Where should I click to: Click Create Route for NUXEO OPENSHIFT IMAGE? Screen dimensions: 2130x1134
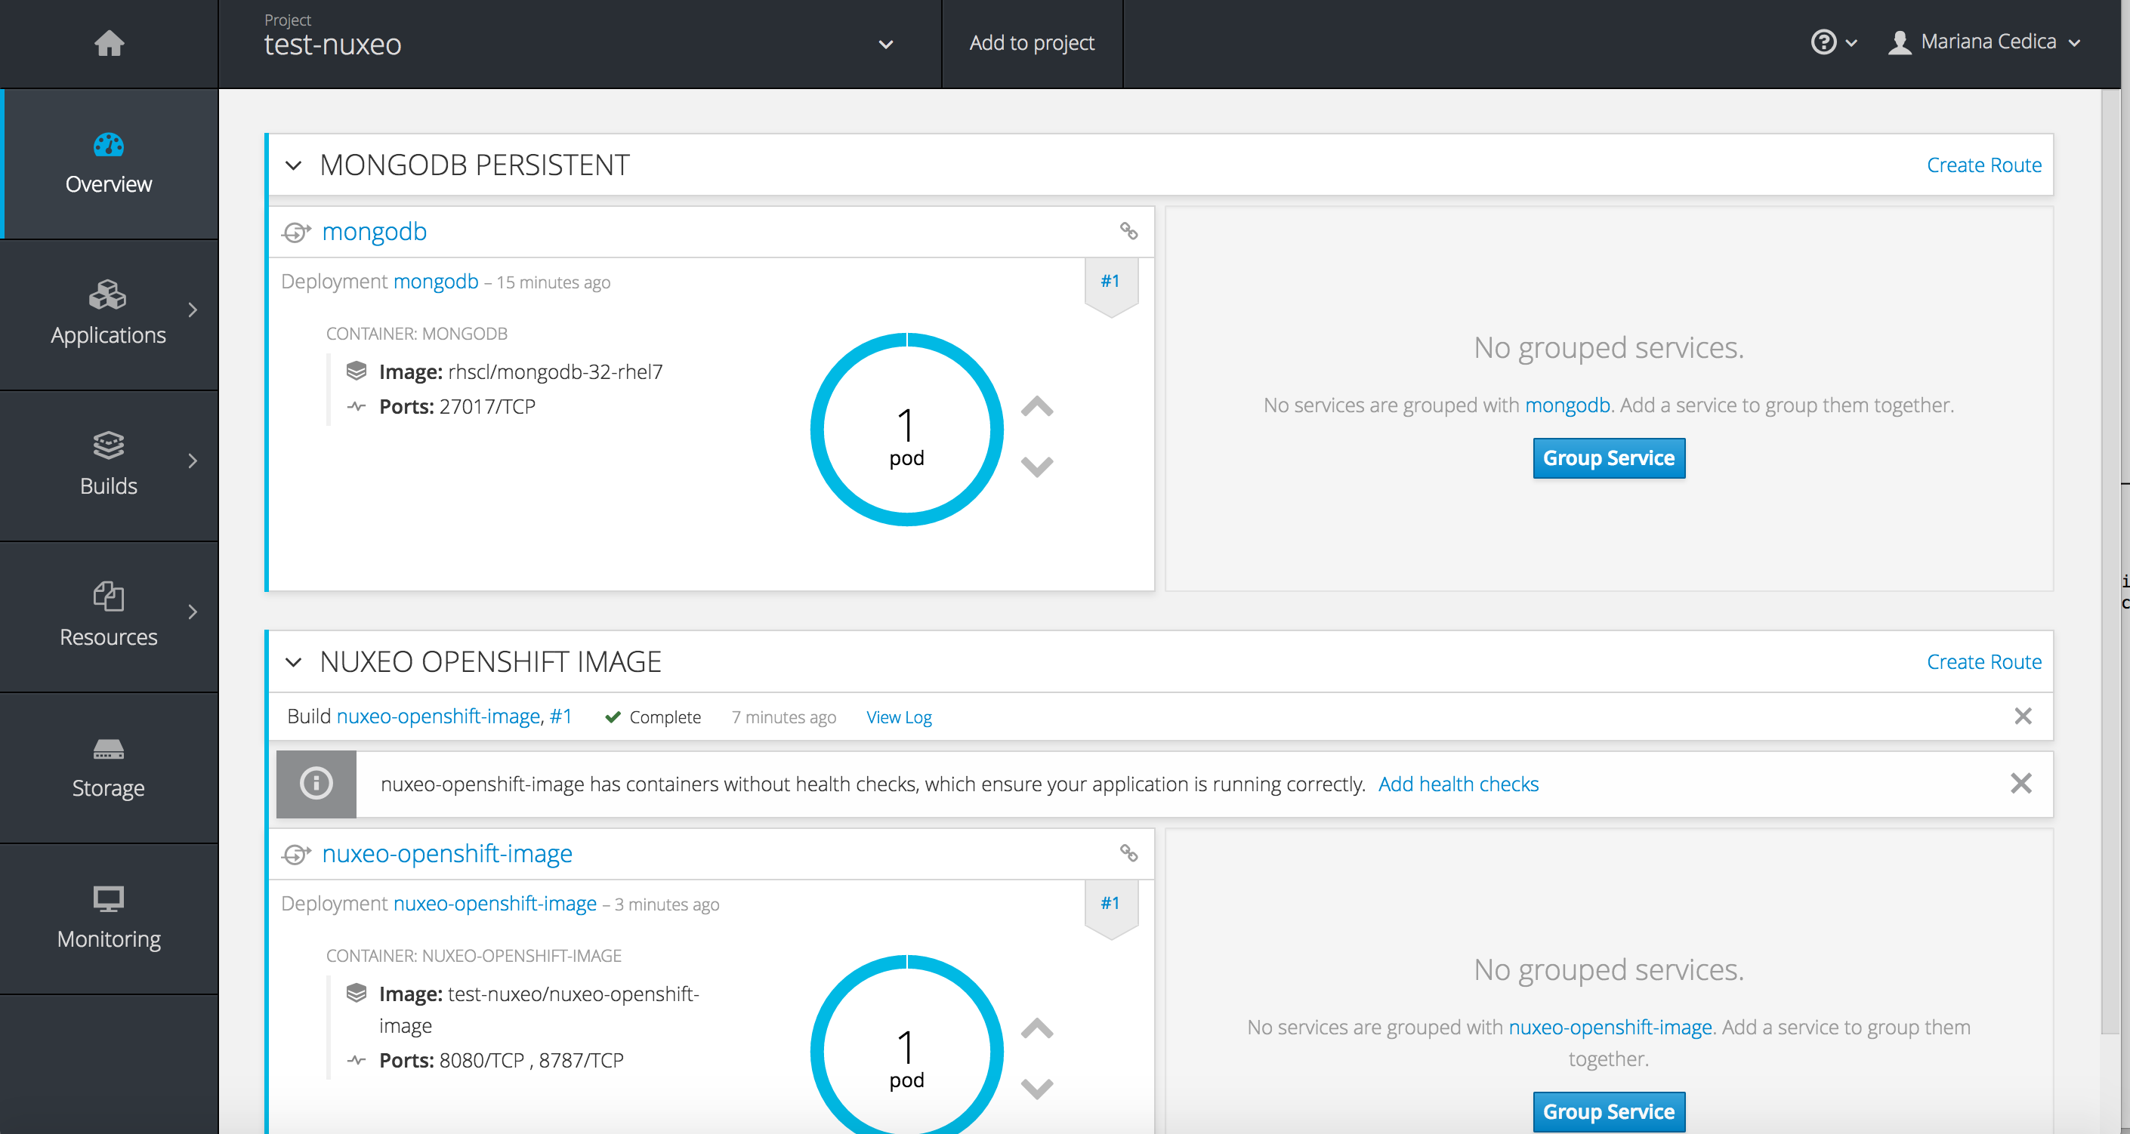click(1983, 661)
